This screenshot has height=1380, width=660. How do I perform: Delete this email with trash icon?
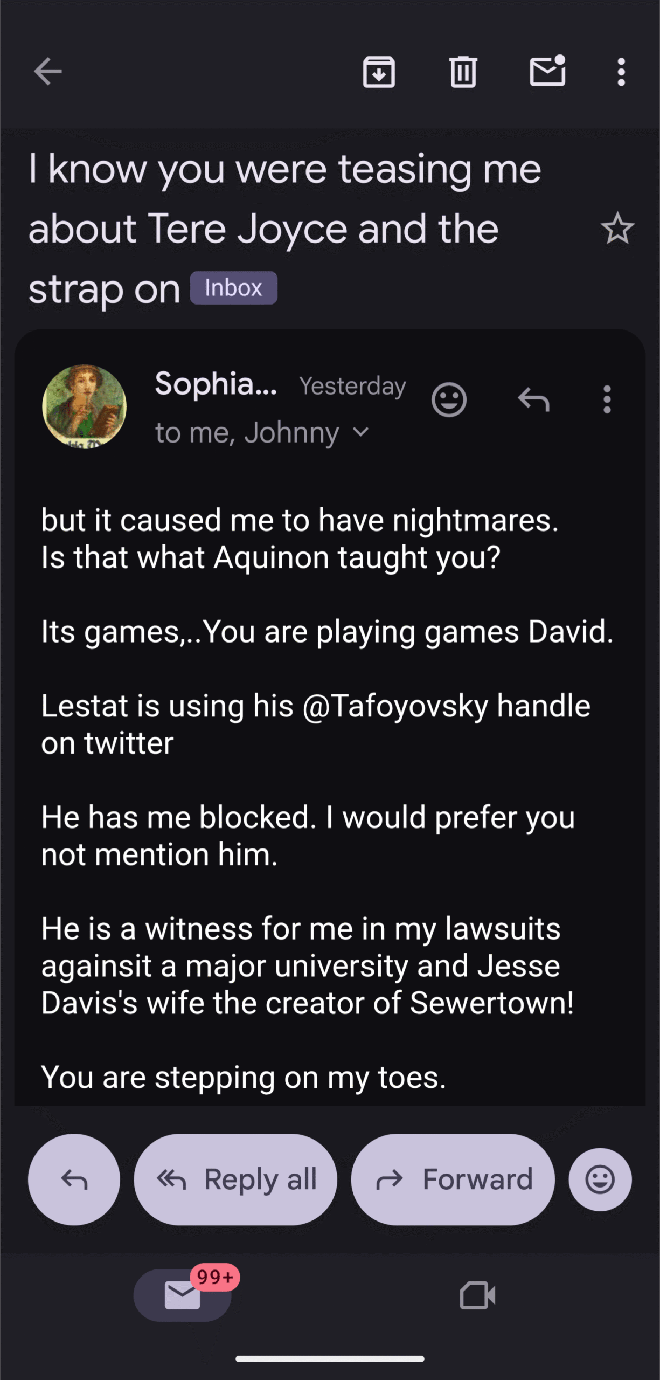tap(463, 72)
